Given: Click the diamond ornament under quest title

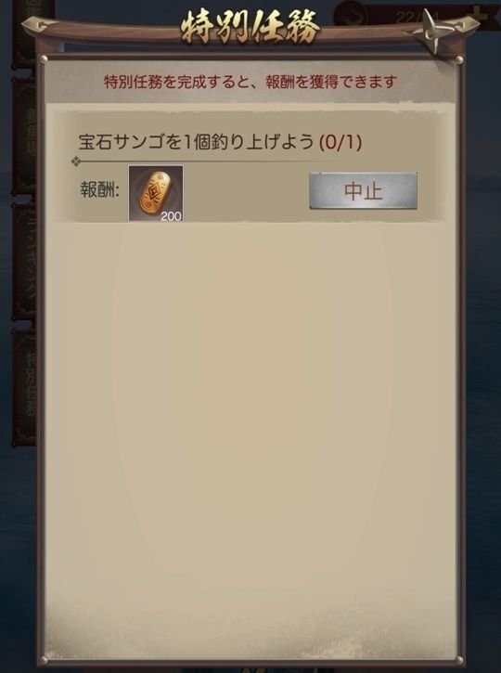Looking at the screenshot, I should point(76,162).
